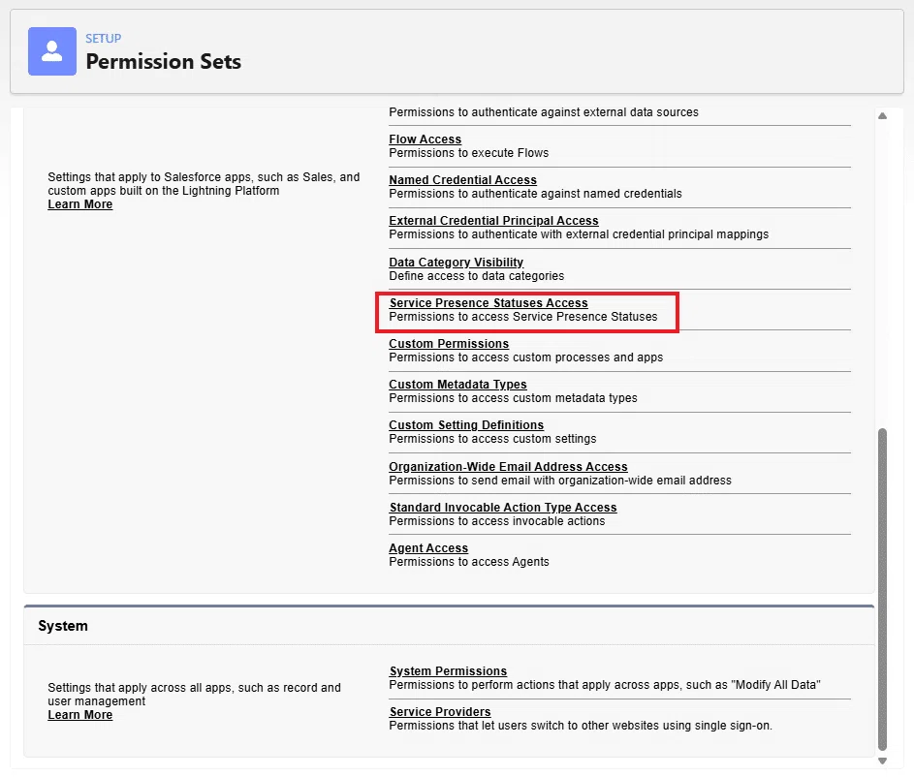The width and height of the screenshot is (914, 777).
Task: Click the scrollbar down arrow
Action: [x=883, y=761]
